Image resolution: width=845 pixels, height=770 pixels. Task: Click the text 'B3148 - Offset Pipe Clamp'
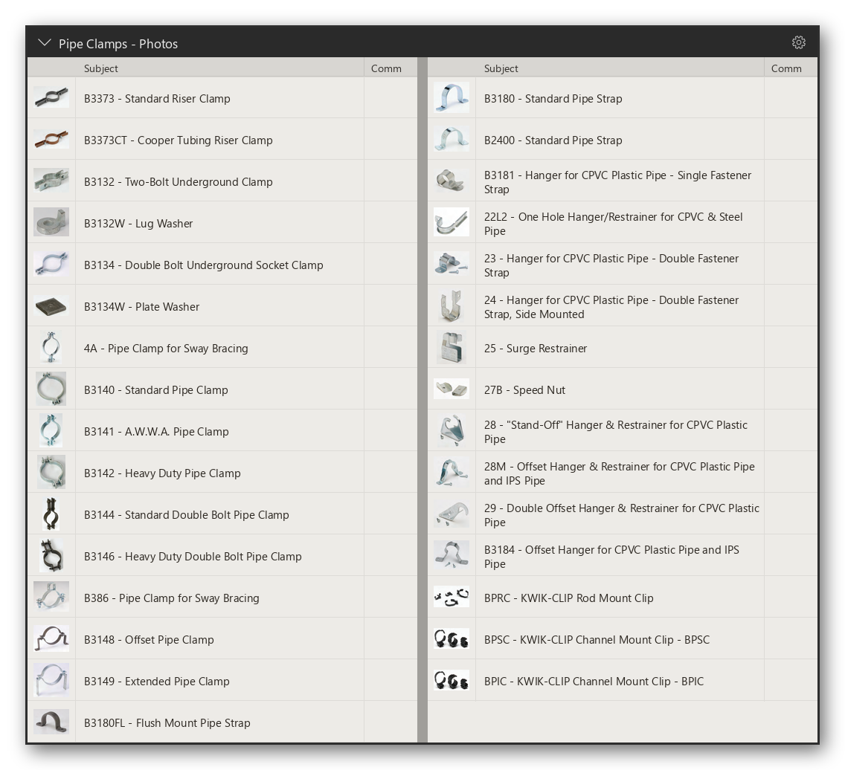(x=149, y=640)
